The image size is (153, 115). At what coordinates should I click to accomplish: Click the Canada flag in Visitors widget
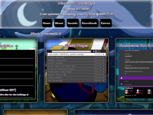[x=126, y=93]
